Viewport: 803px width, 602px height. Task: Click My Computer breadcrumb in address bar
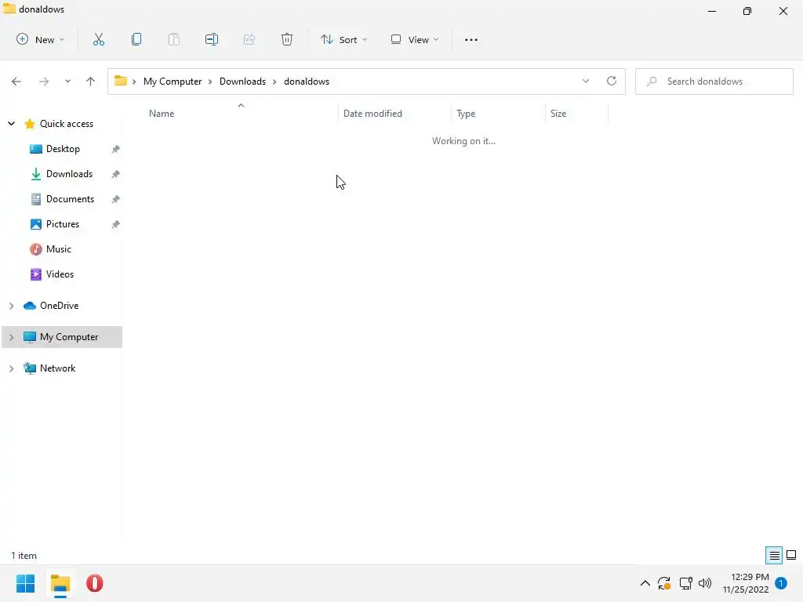click(173, 82)
